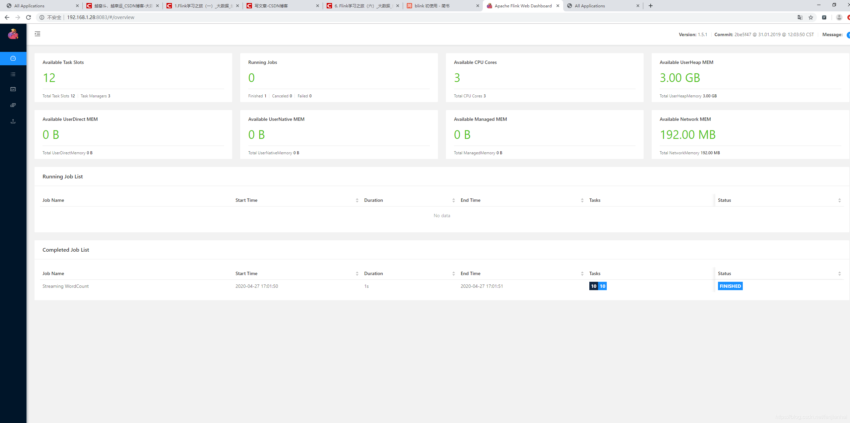Click the browser address bar URL

[x=101, y=17]
